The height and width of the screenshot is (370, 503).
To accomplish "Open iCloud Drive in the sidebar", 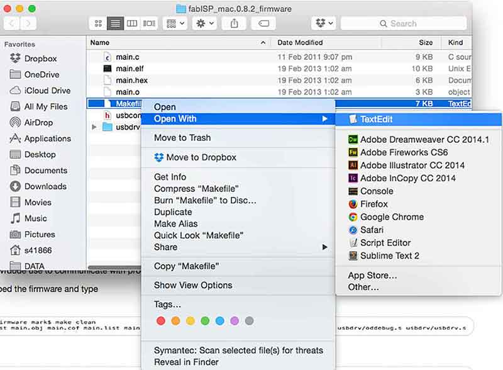I will [x=40, y=91].
